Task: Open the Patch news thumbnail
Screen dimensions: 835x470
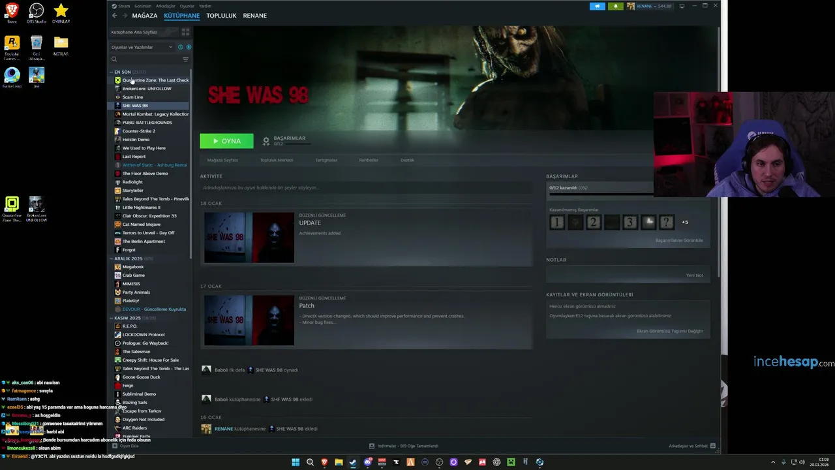Action: coord(249,320)
